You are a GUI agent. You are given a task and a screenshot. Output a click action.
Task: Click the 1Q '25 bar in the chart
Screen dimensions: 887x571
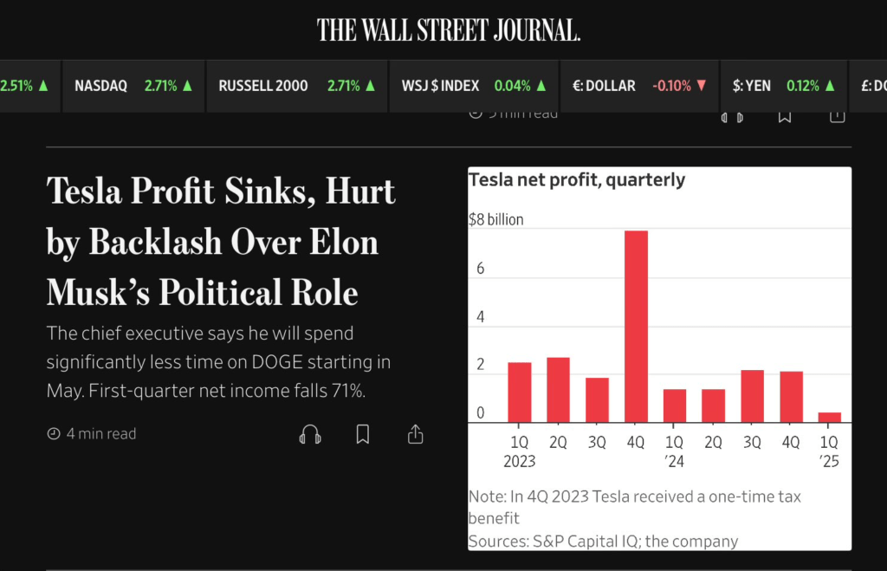coord(830,417)
